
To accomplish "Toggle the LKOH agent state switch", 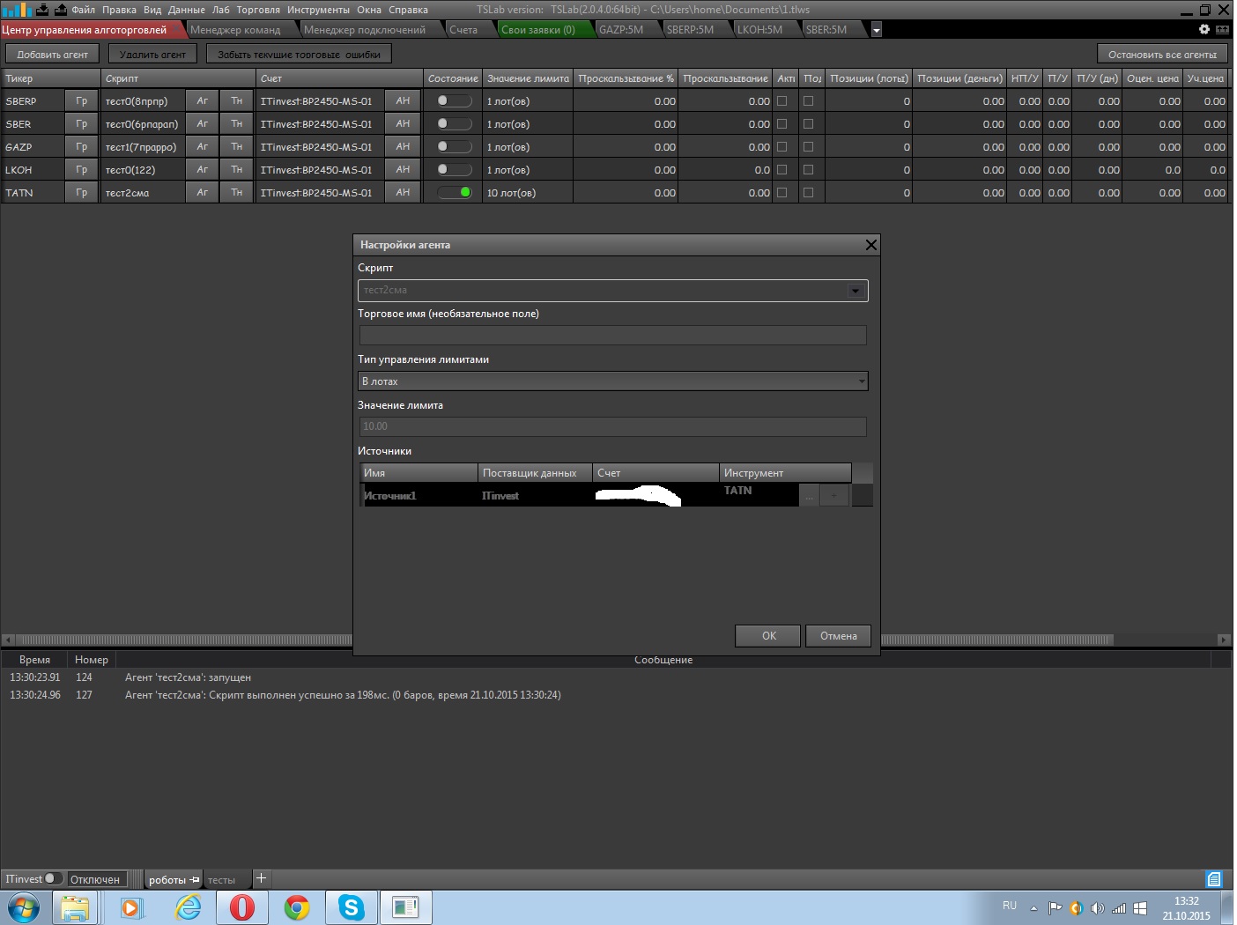I will tap(454, 170).
